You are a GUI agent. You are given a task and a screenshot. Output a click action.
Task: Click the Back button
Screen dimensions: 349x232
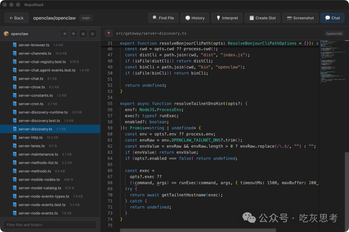click(16, 18)
